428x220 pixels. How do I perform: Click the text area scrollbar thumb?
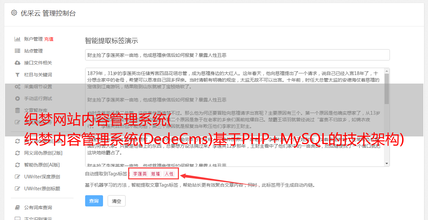click(387, 89)
